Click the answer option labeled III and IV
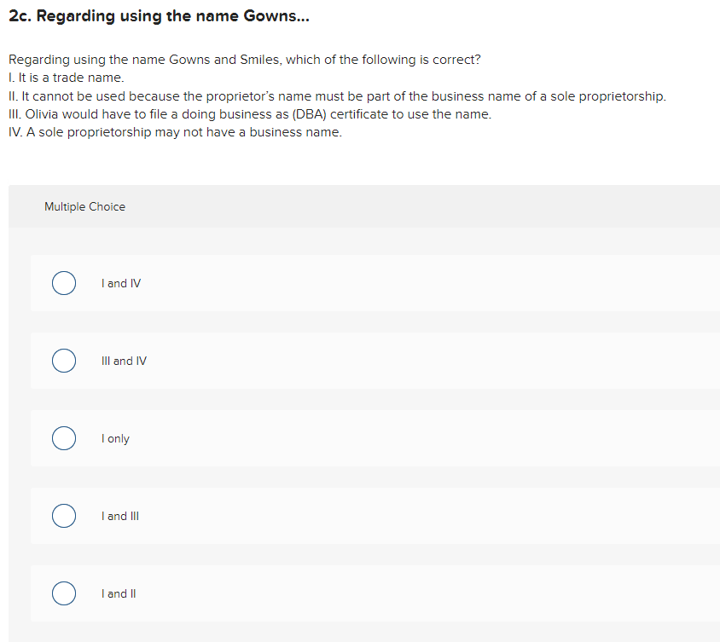 click(x=124, y=360)
